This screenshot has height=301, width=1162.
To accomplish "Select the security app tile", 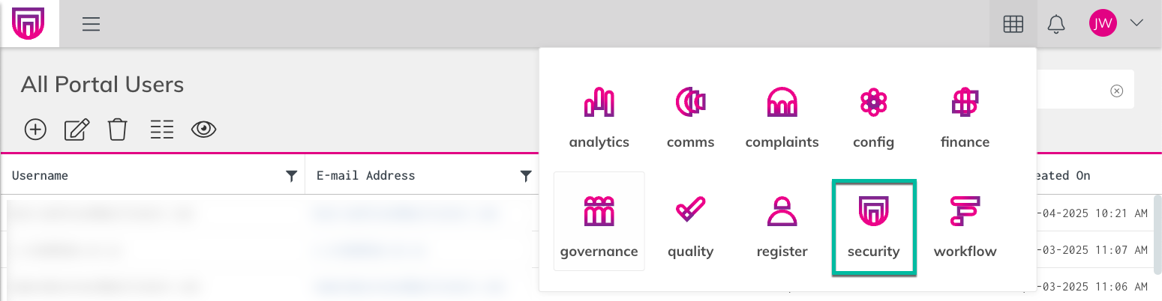I will pos(873,227).
